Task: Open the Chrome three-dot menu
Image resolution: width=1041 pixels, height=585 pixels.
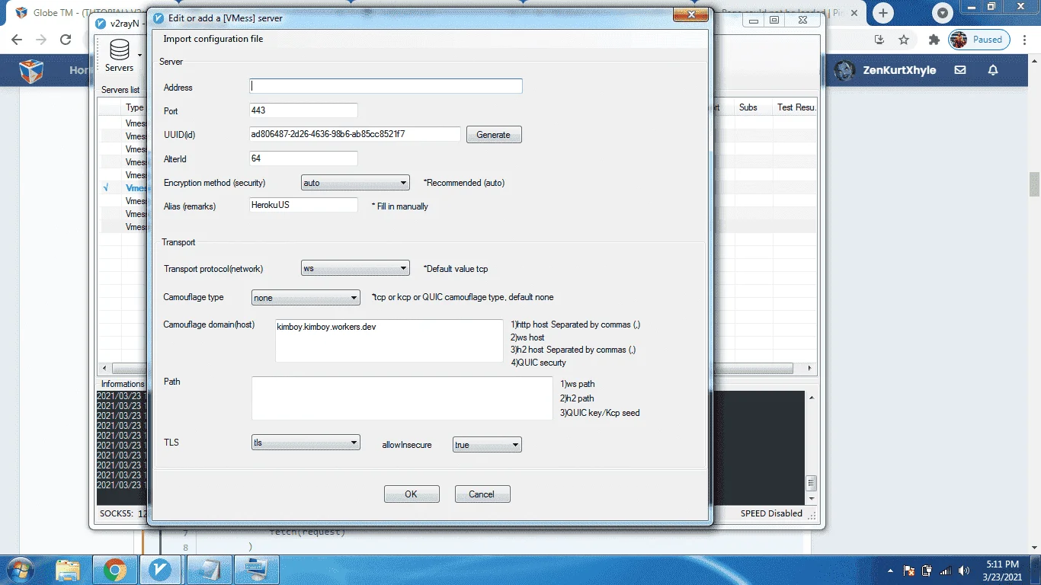Action: click(x=1026, y=40)
